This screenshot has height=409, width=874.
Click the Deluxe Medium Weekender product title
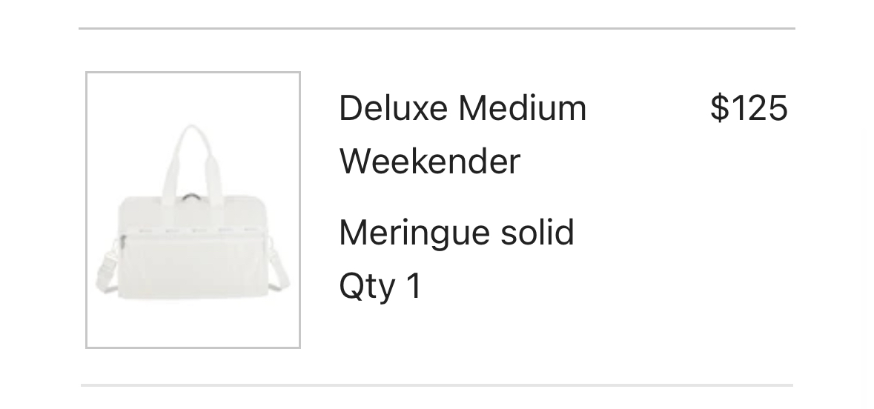coord(463,134)
